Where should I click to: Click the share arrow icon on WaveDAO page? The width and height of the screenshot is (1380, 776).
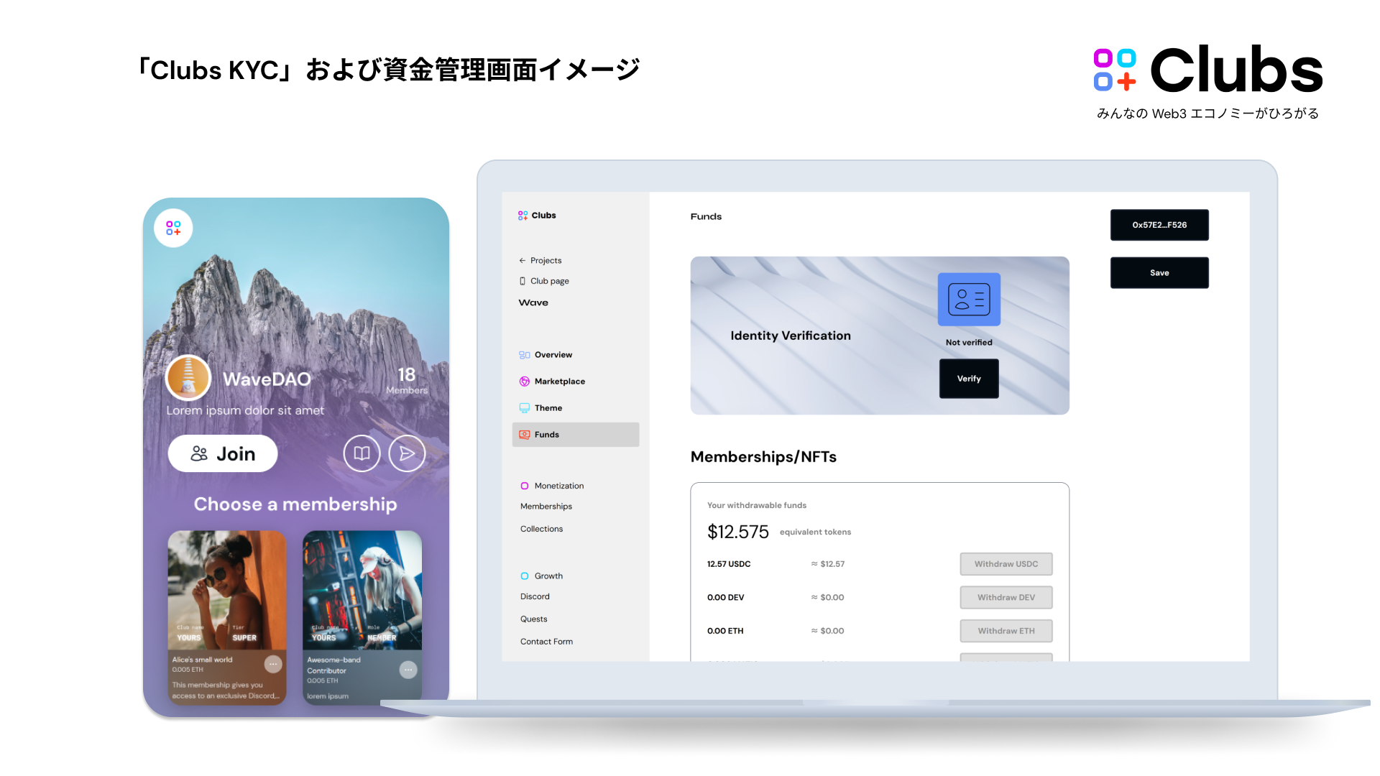(407, 453)
